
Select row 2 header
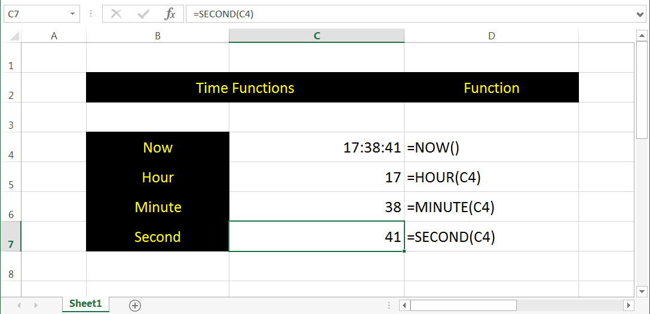click(x=11, y=88)
